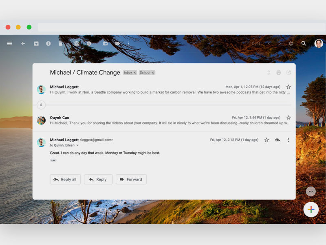Click the Reply all button

[x=65, y=179]
